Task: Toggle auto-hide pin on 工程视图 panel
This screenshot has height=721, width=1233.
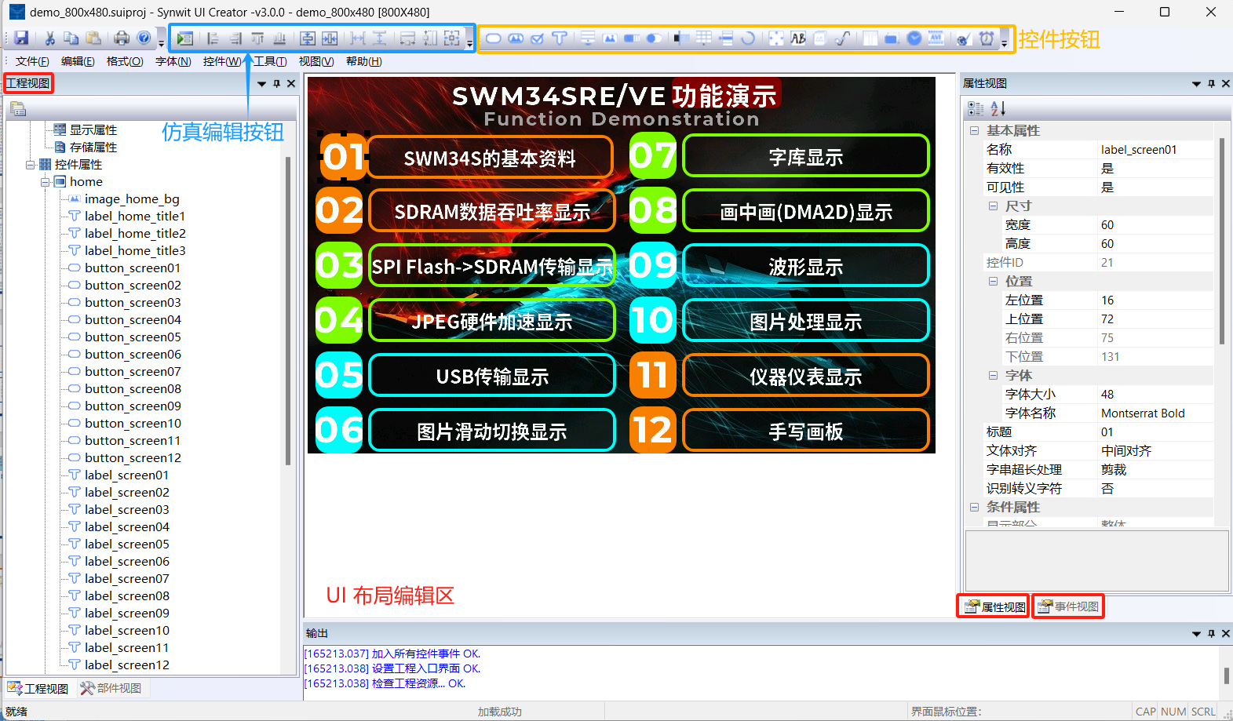Action: (277, 83)
